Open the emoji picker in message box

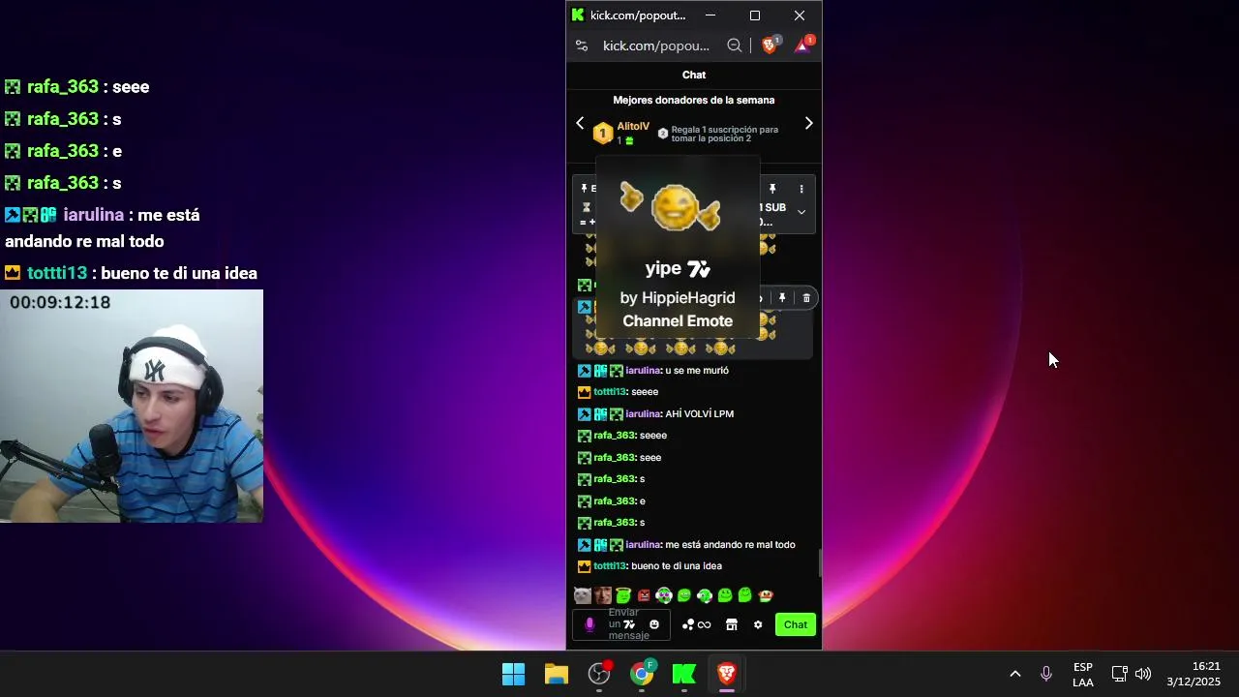tap(654, 624)
